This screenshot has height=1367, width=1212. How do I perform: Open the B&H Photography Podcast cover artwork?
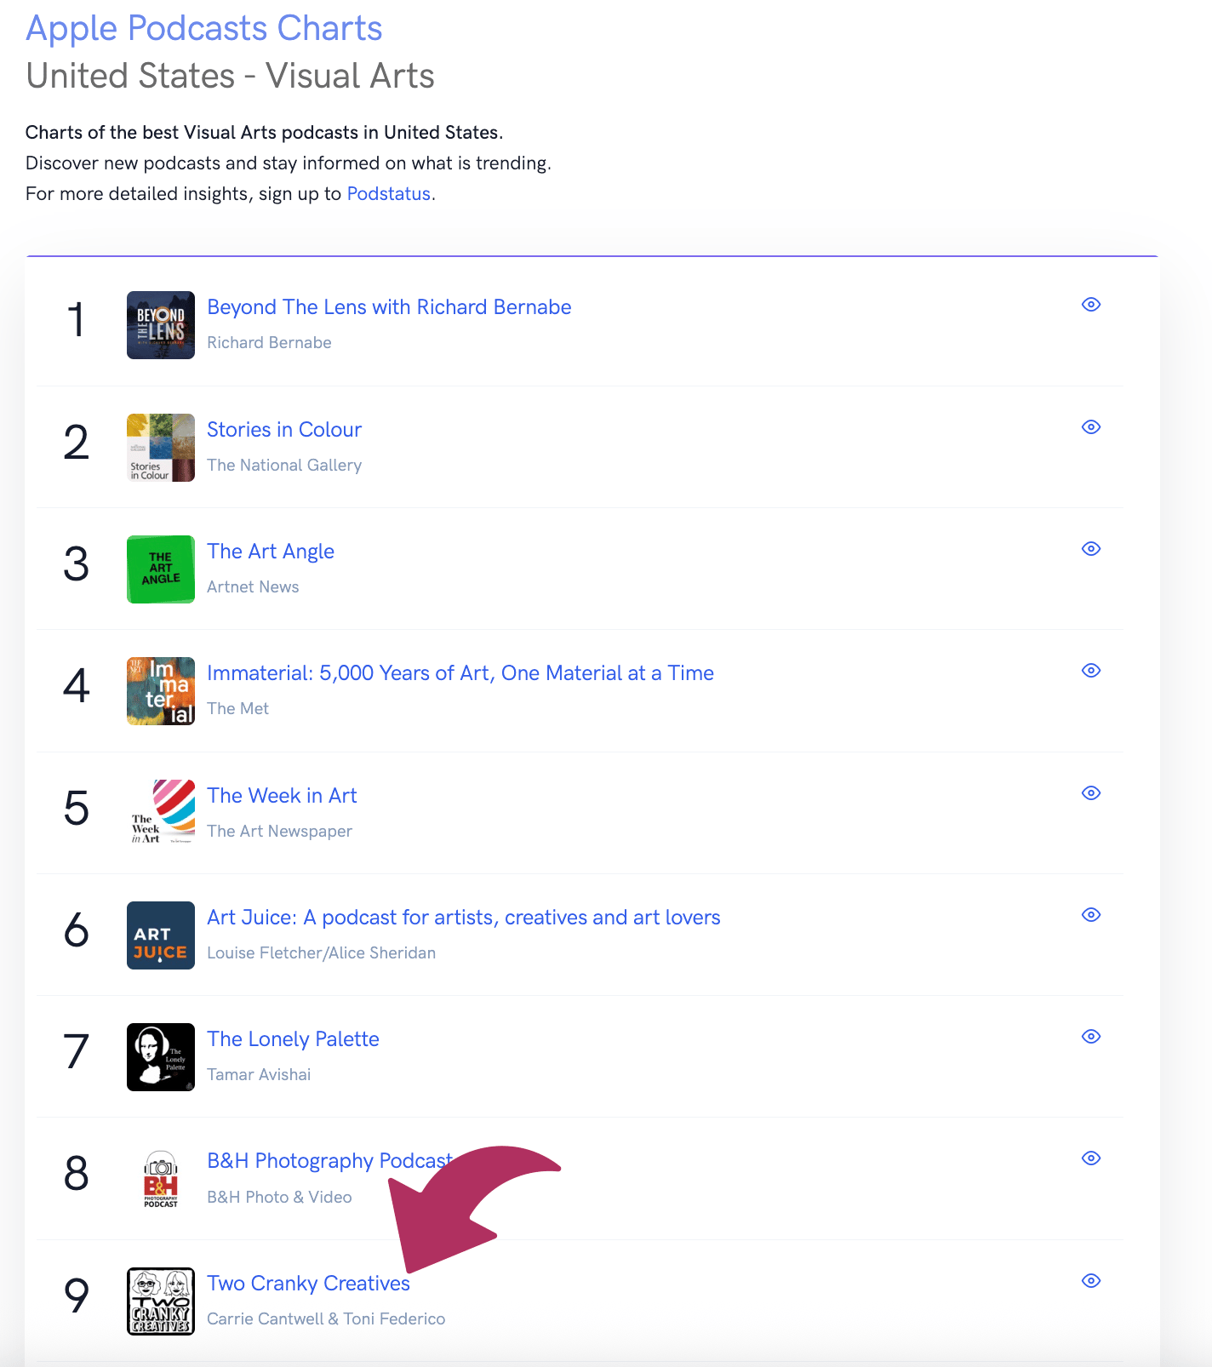[x=161, y=1179]
